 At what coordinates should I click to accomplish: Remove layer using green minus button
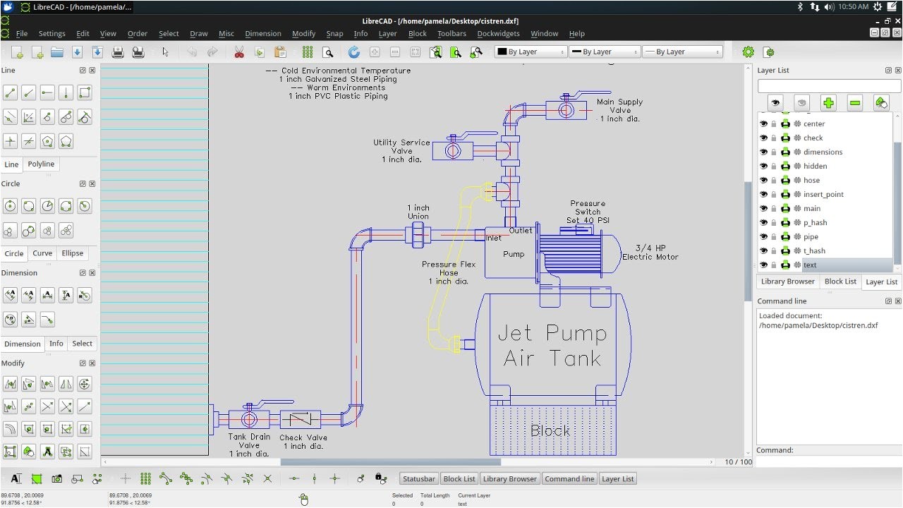[x=855, y=103]
